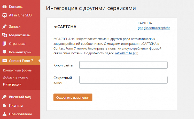Open the Интеграция submenu page
This screenshot has height=119, width=194.
coord(12,84)
